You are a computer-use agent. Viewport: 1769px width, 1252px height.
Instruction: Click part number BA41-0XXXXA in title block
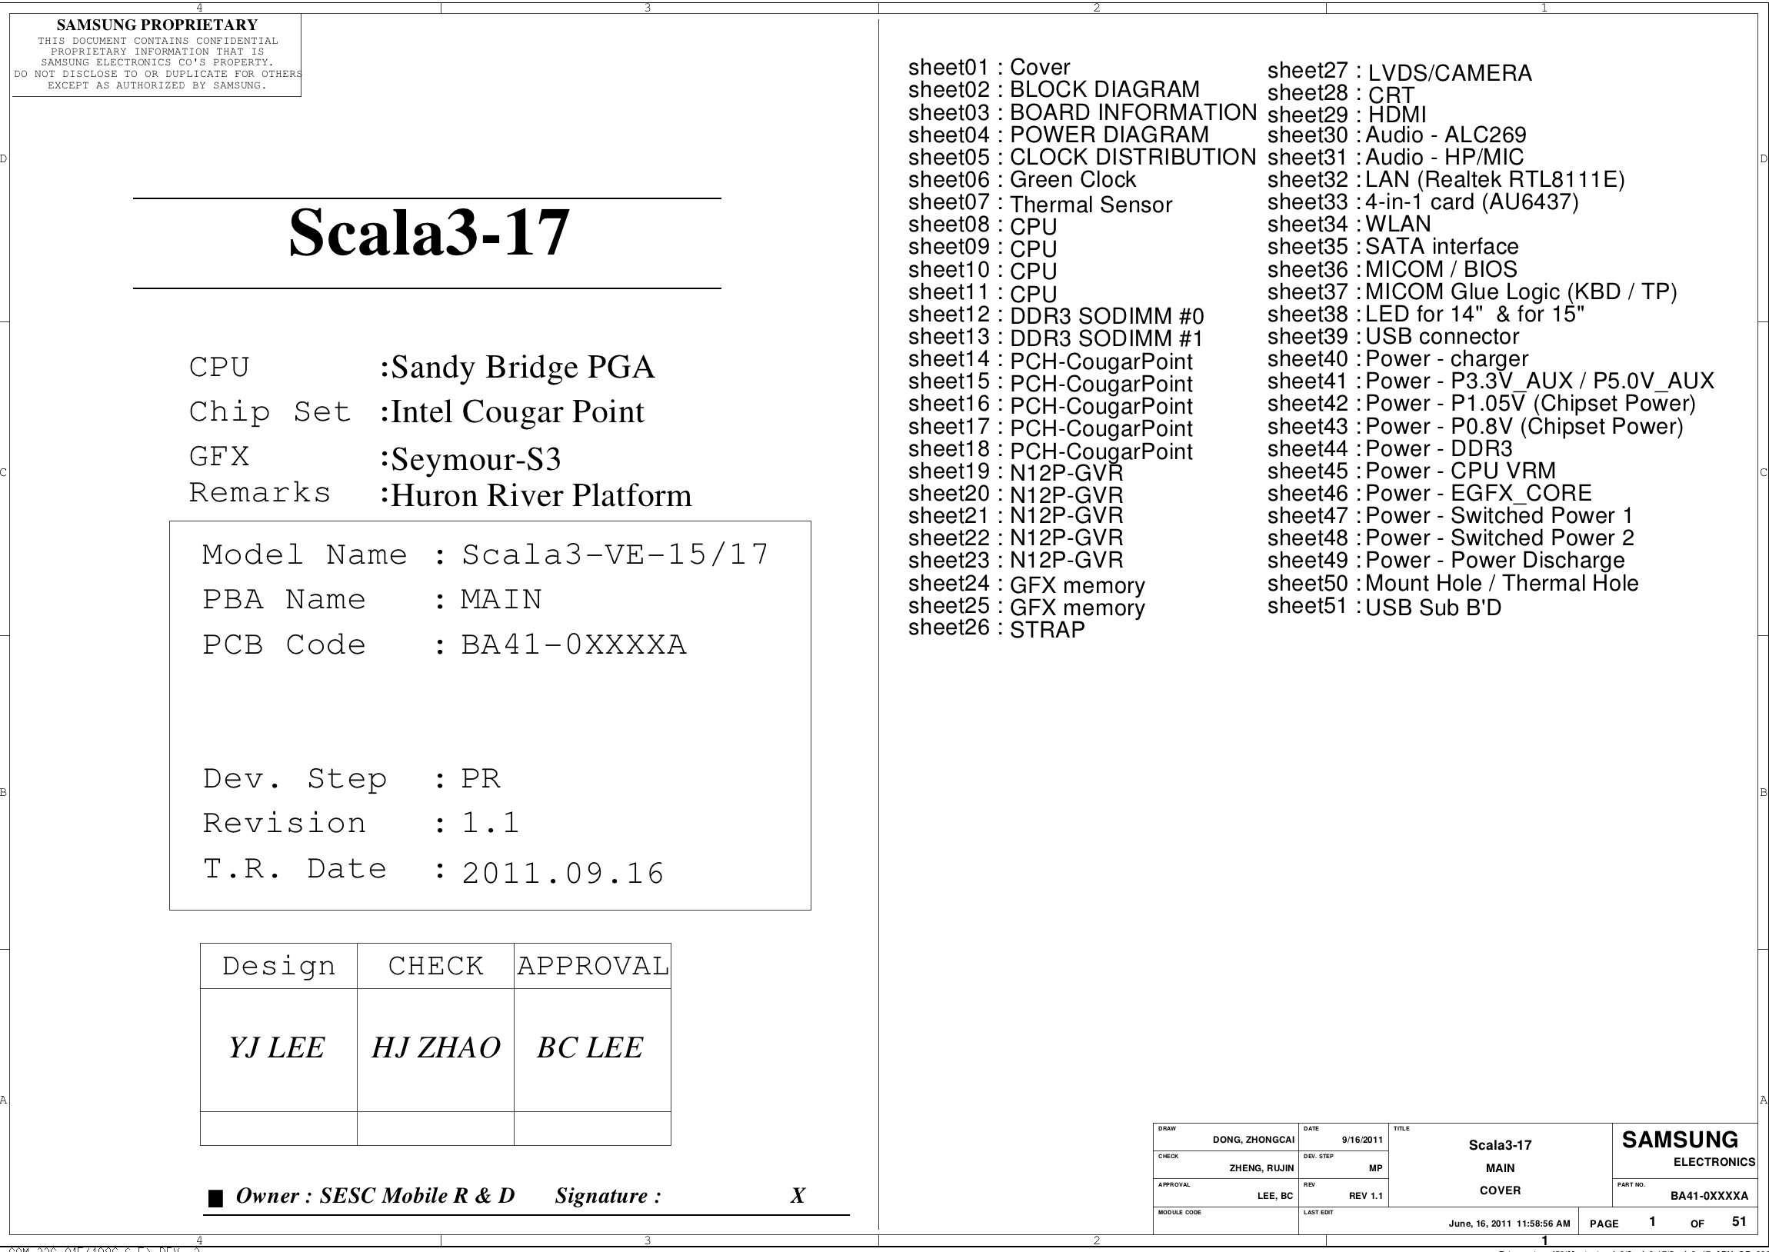pyautogui.click(x=1709, y=1196)
